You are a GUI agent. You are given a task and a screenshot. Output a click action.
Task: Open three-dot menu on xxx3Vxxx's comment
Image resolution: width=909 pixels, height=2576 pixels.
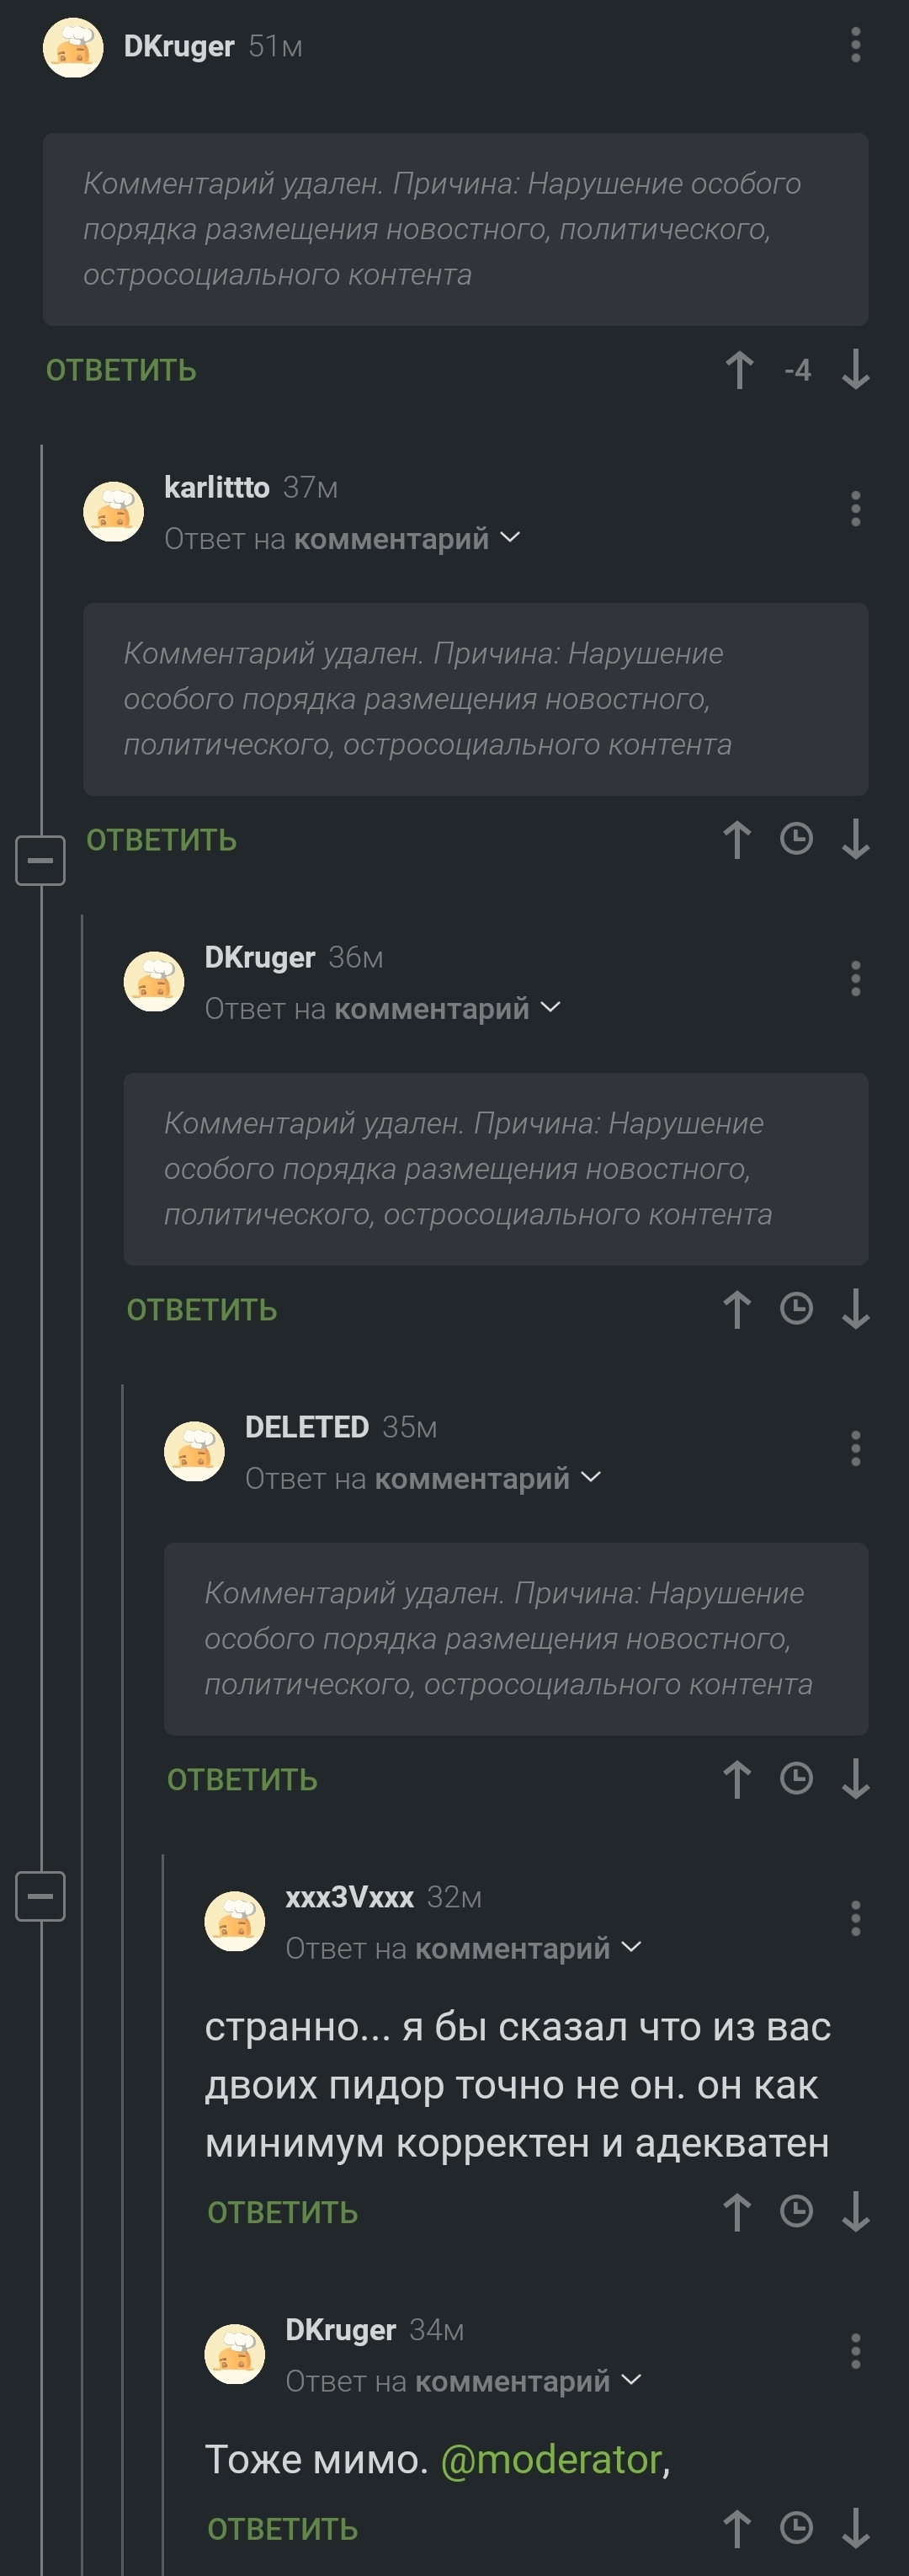coord(855,1918)
